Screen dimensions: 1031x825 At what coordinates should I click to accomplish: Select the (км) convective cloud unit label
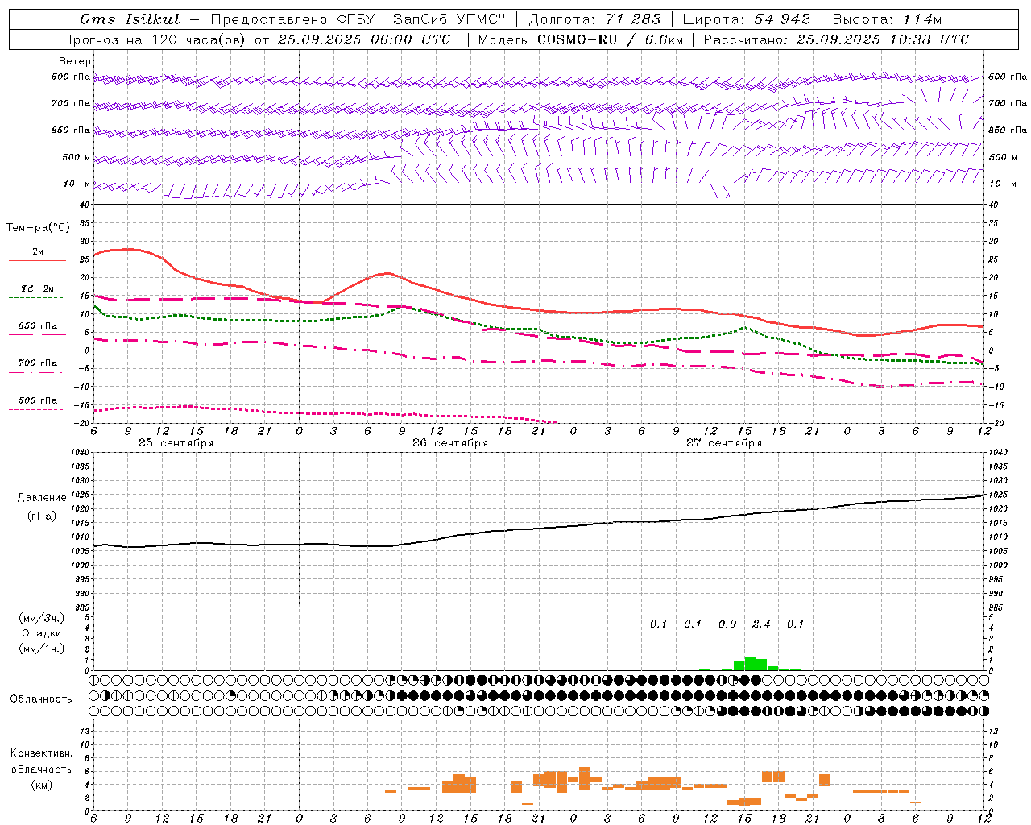tap(41, 784)
